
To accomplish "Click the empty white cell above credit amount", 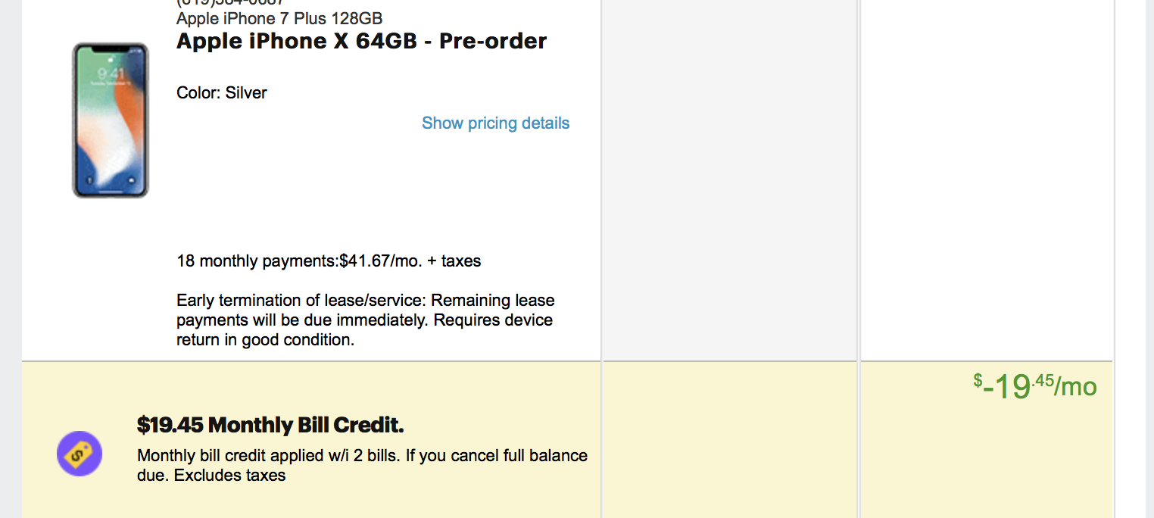I will pos(987,180).
